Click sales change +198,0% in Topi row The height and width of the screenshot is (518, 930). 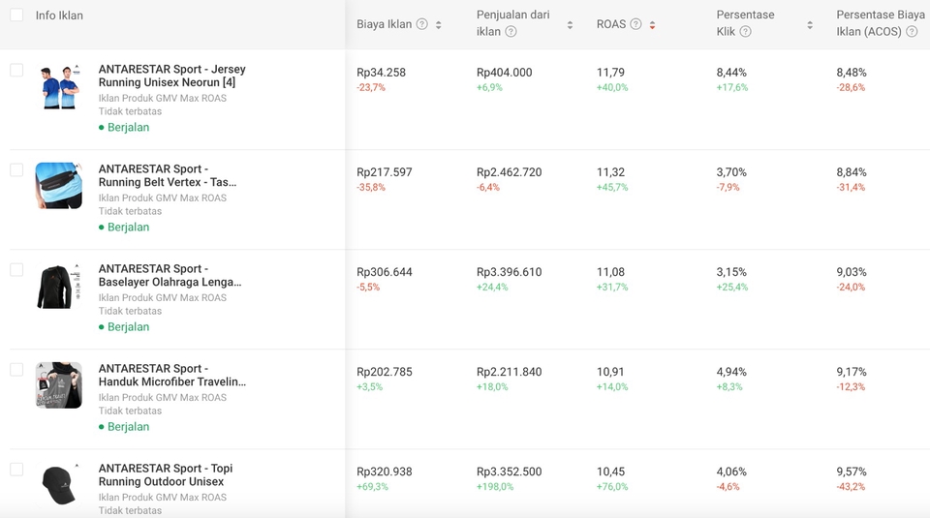pos(495,487)
